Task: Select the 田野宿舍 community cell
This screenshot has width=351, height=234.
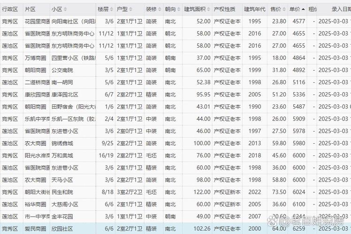Action: click(74, 107)
